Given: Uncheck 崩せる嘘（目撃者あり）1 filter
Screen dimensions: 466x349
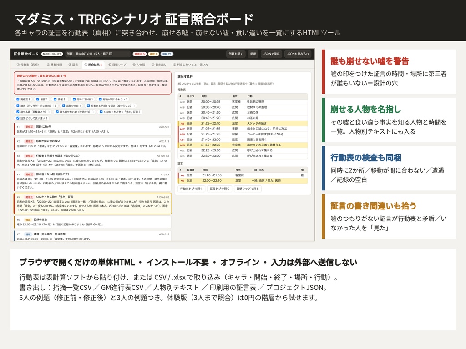Looking at the screenshot, I should [x=18, y=112].
